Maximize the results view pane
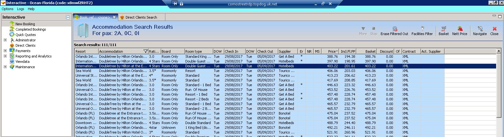This screenshot has width=504, height=137. point(500,16)
